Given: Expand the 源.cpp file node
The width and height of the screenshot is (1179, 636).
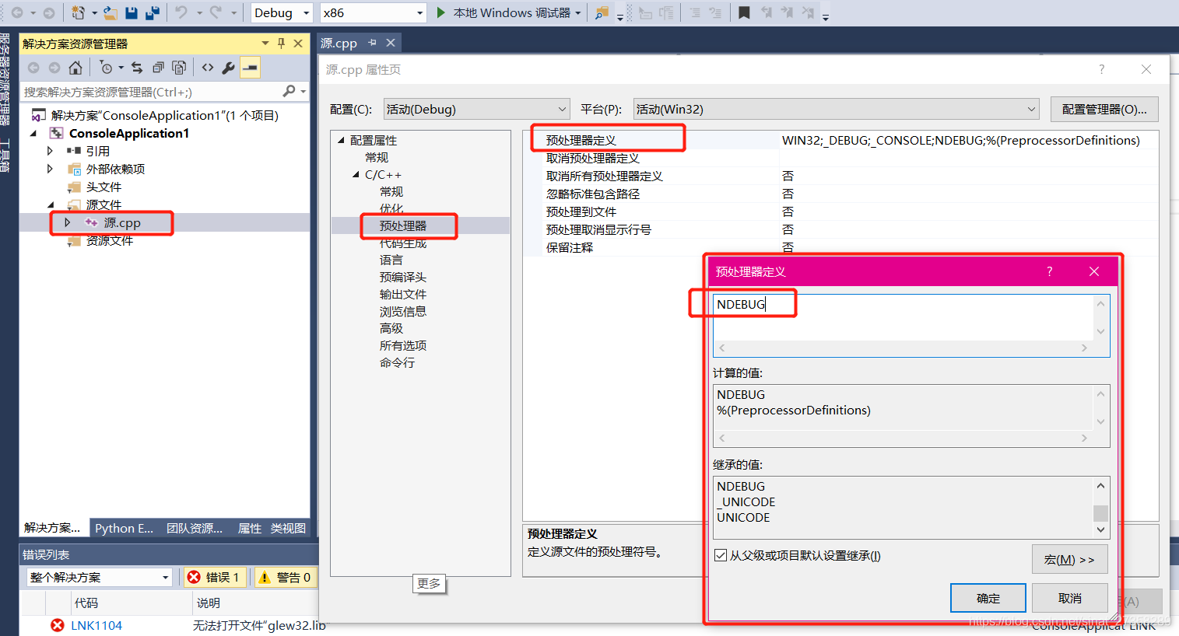Looking at the screenshot, I should pyautogui.click(x=68, y=222).
